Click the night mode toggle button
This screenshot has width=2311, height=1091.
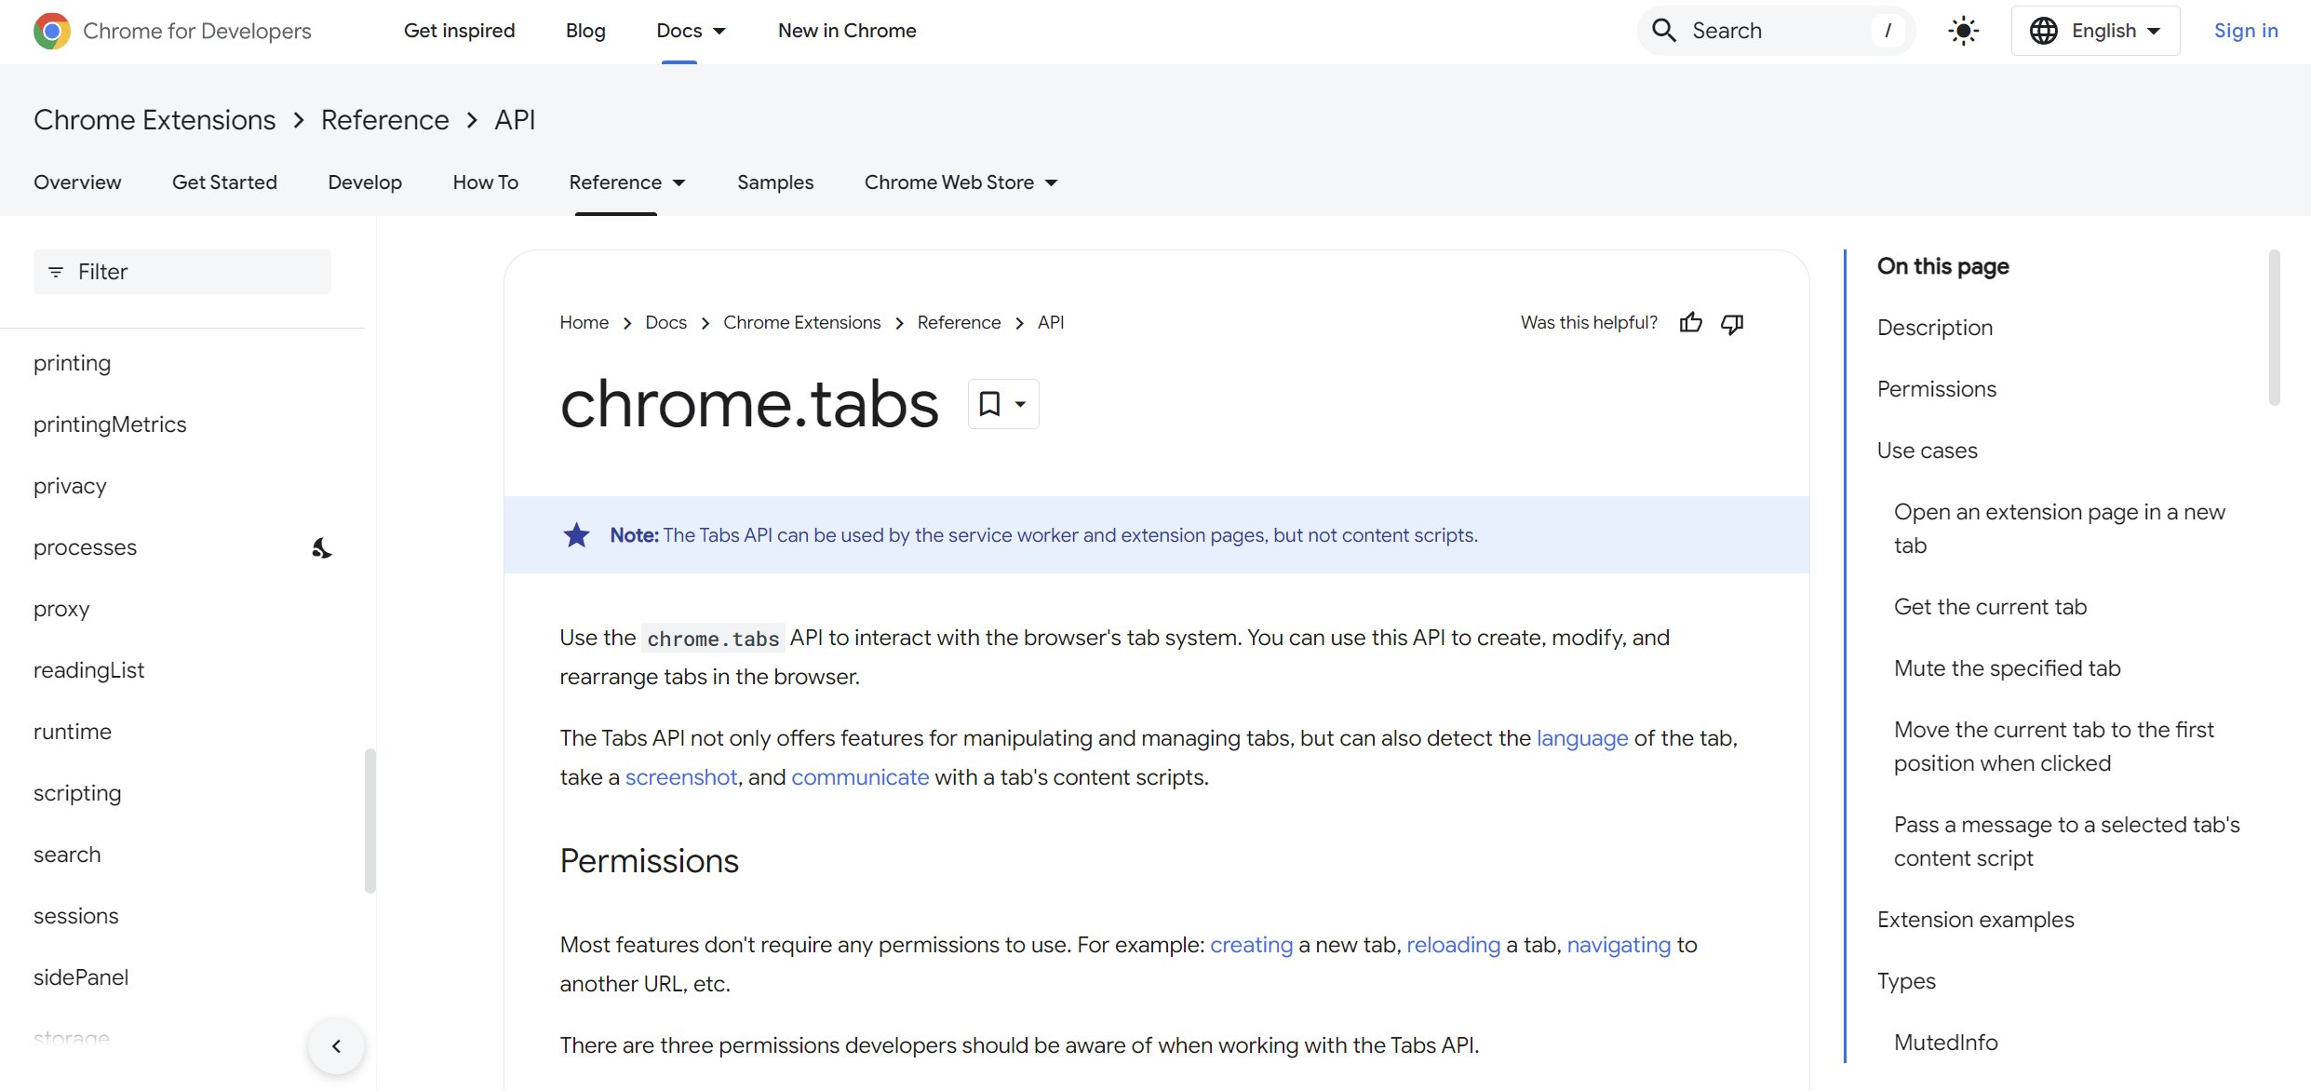[x=1962, y=30]
